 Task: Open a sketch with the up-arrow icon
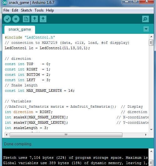pos(34,19)
